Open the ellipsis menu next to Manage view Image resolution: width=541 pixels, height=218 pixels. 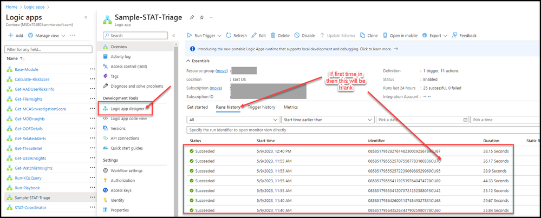click(73, 35)
